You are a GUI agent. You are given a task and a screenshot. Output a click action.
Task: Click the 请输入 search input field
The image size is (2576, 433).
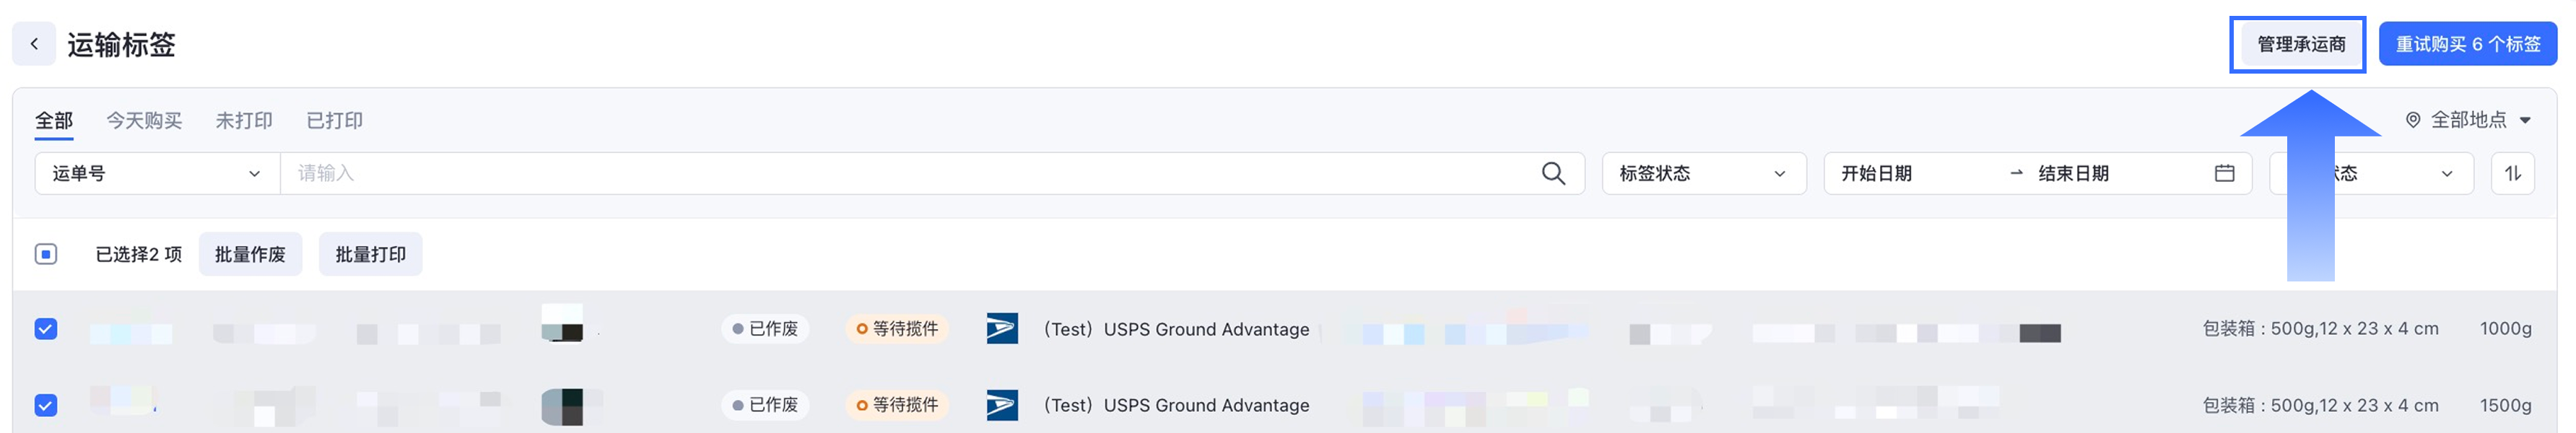coord(900,174)
